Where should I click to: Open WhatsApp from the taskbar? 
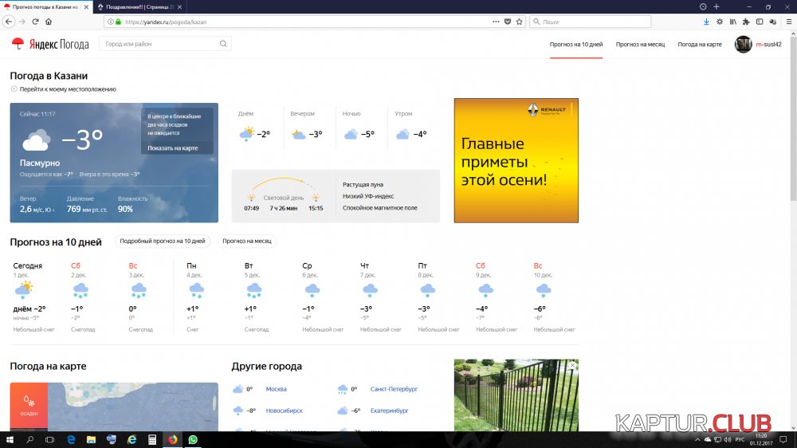tap(193, 439)
